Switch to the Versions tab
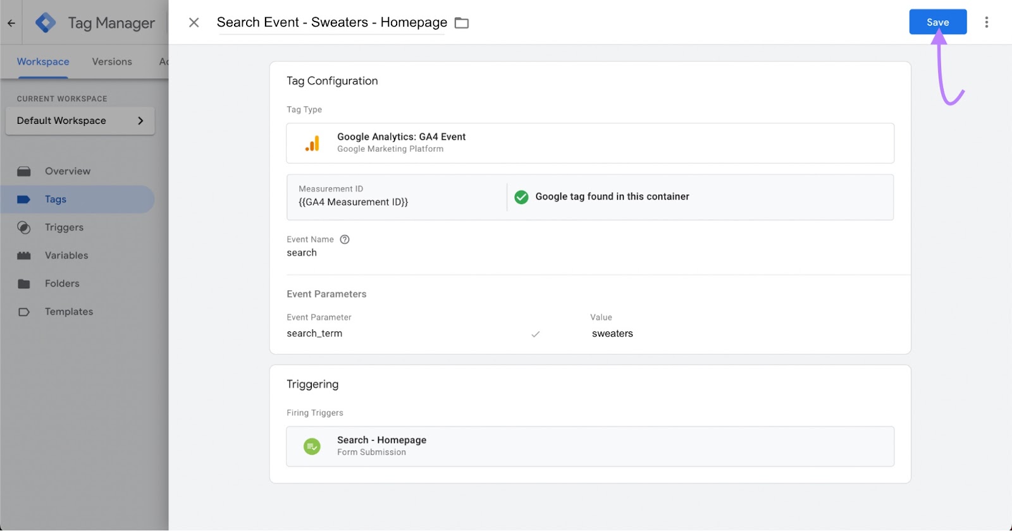Screen dimensions: 1012x531 click(x=112, y=62)
